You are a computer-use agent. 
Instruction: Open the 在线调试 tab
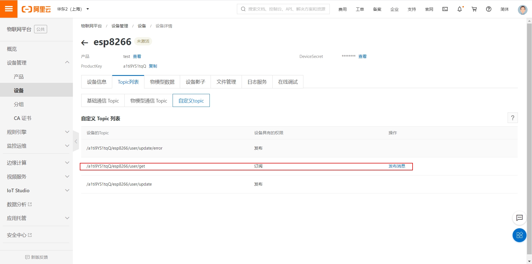pyautogui.click(x=288, y=82)
